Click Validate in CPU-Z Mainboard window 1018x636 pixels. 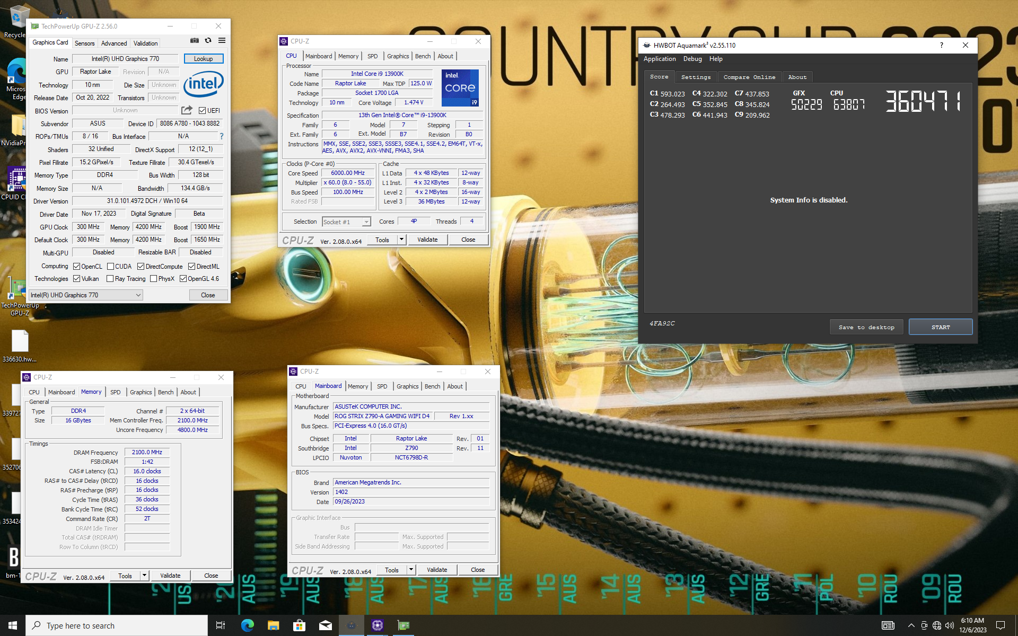click(437, 570)
